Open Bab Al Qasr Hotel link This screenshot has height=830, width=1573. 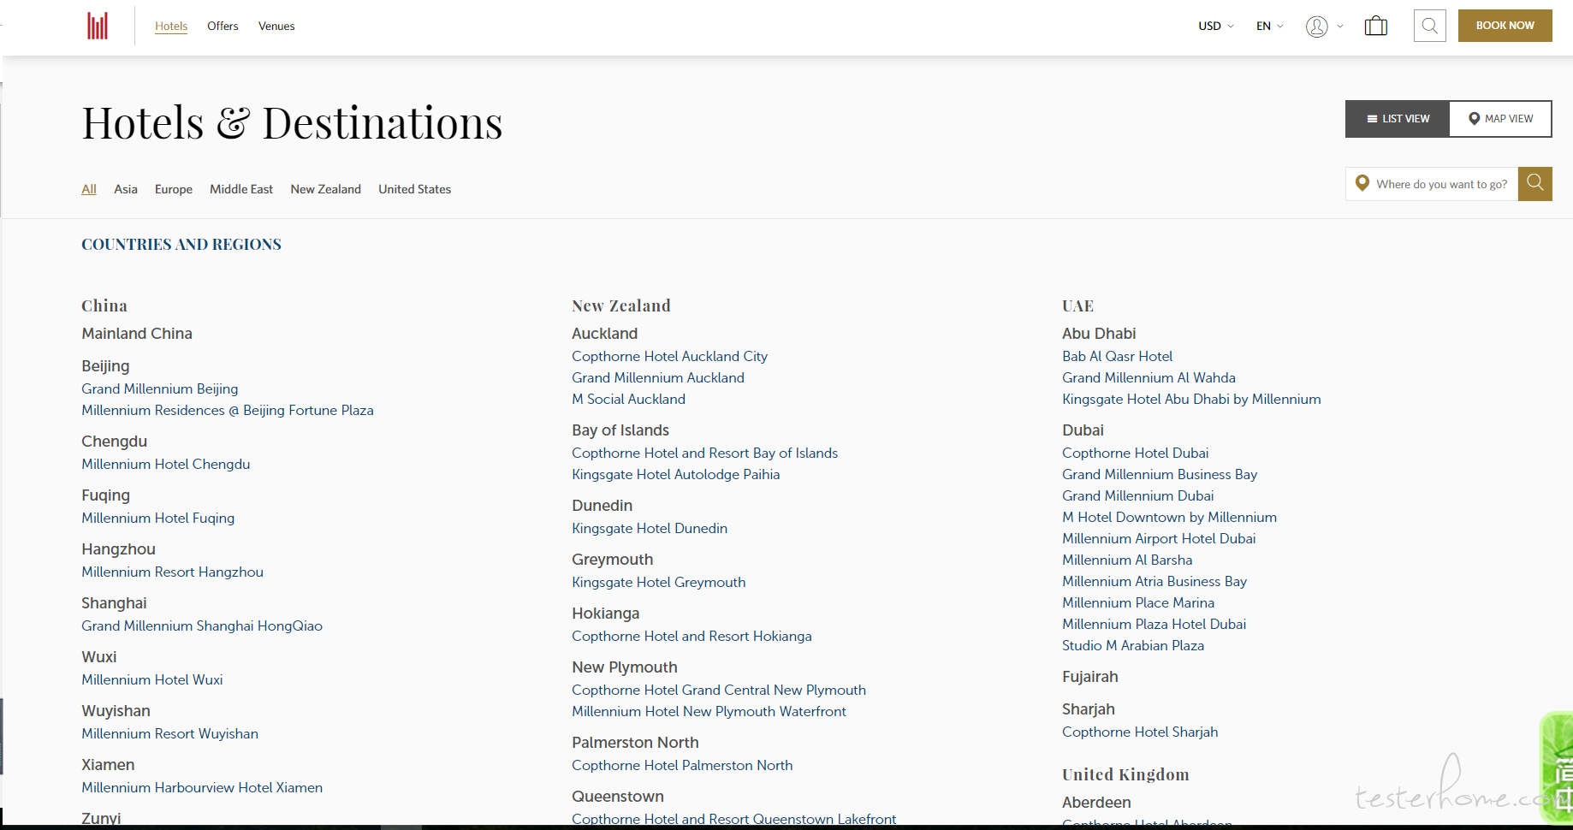[x=1118, y=356]
